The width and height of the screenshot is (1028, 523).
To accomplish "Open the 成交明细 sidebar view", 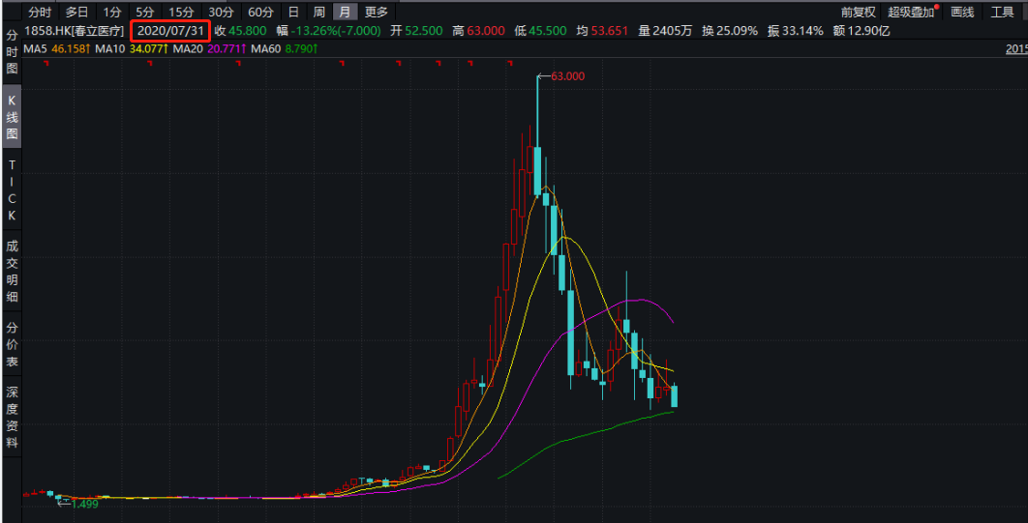I will (x=12, y=272).
